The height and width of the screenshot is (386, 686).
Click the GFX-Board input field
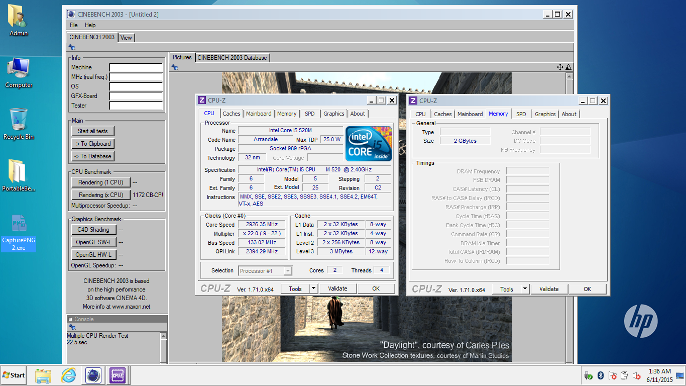[136, 96]
